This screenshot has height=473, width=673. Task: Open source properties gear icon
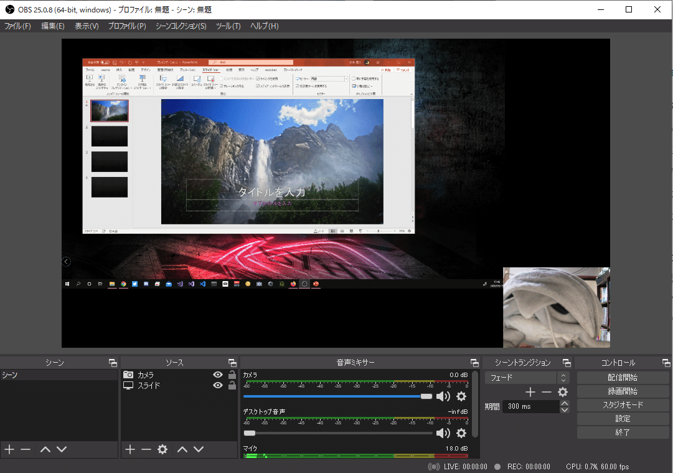point(162,449)
